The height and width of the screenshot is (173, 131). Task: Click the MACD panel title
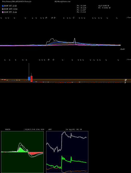click(8, 129)
